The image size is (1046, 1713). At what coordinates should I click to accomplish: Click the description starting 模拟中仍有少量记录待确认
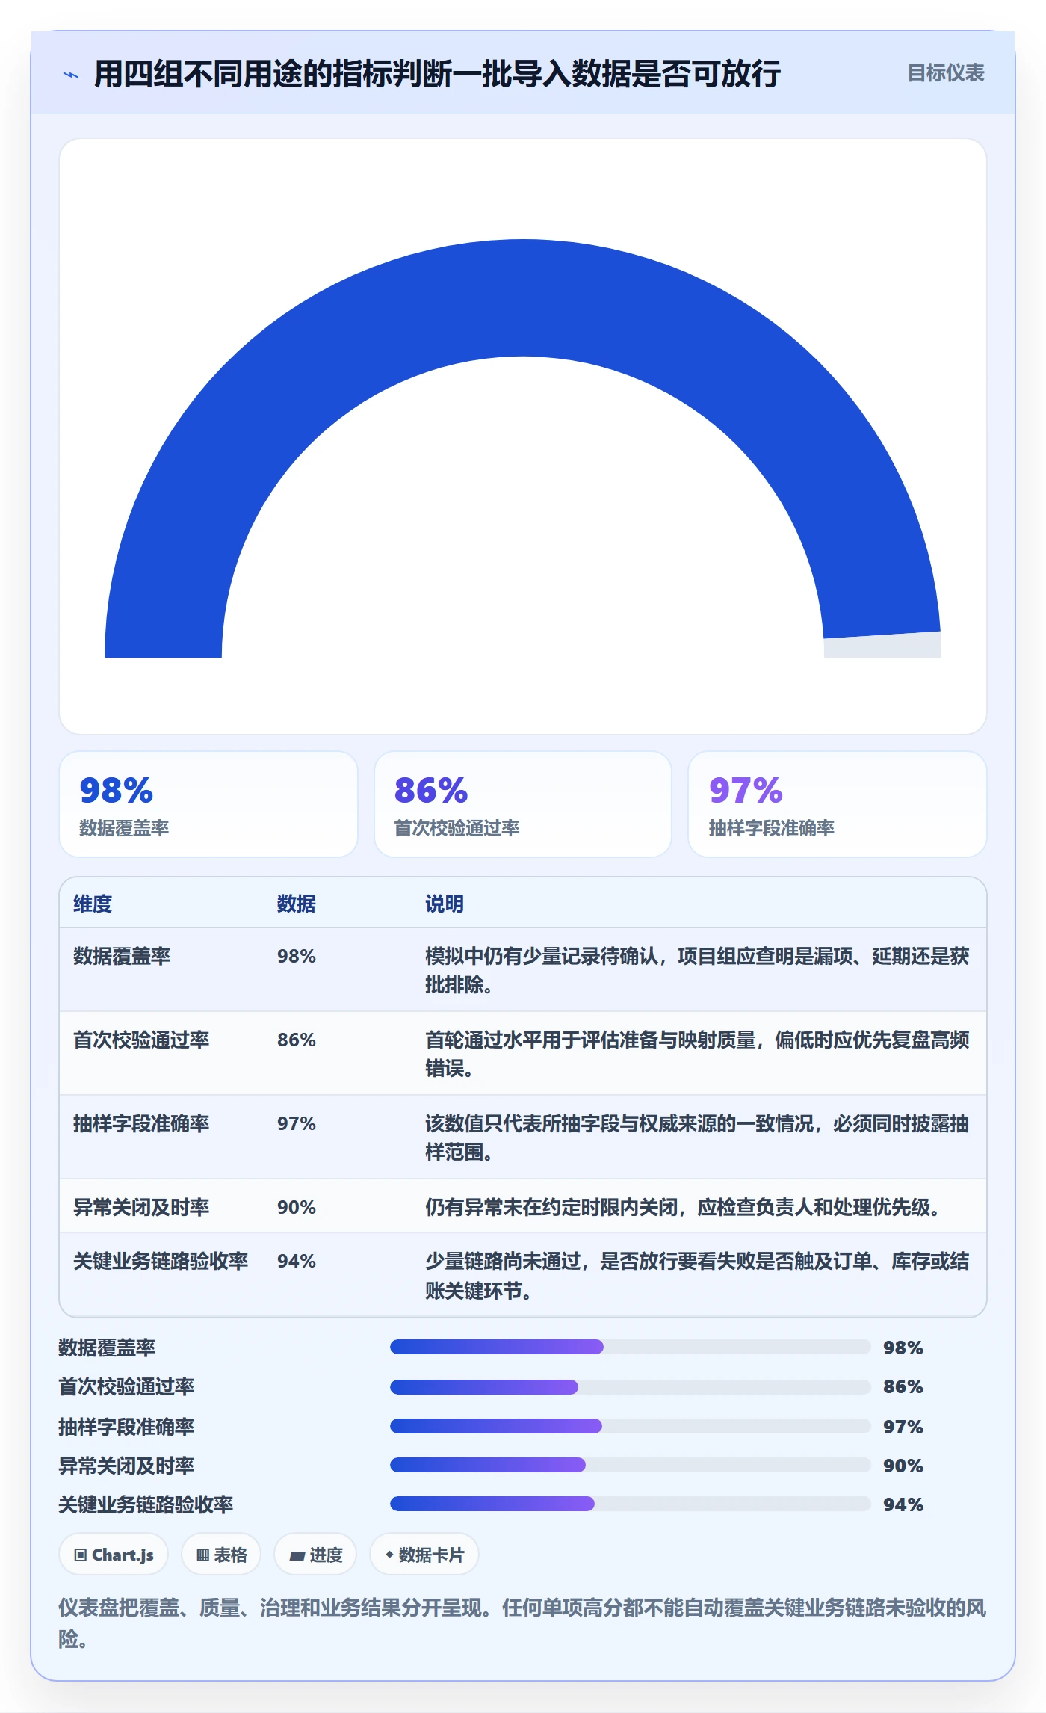pos(697,970)
